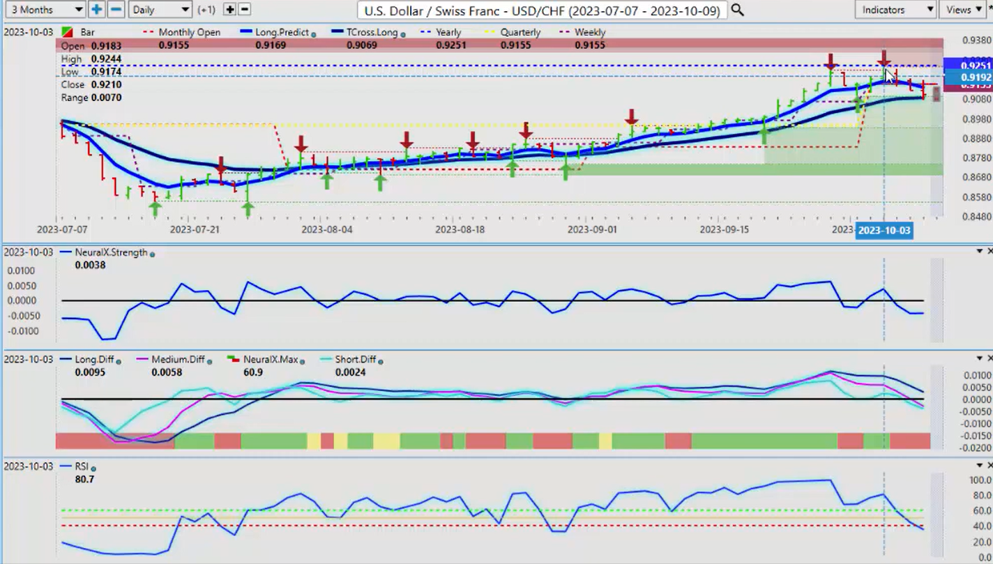Image resolution: width=993 pixels, height=564 pixels.
Task: Click the RSI value 80.7
Action: [84, 480]
